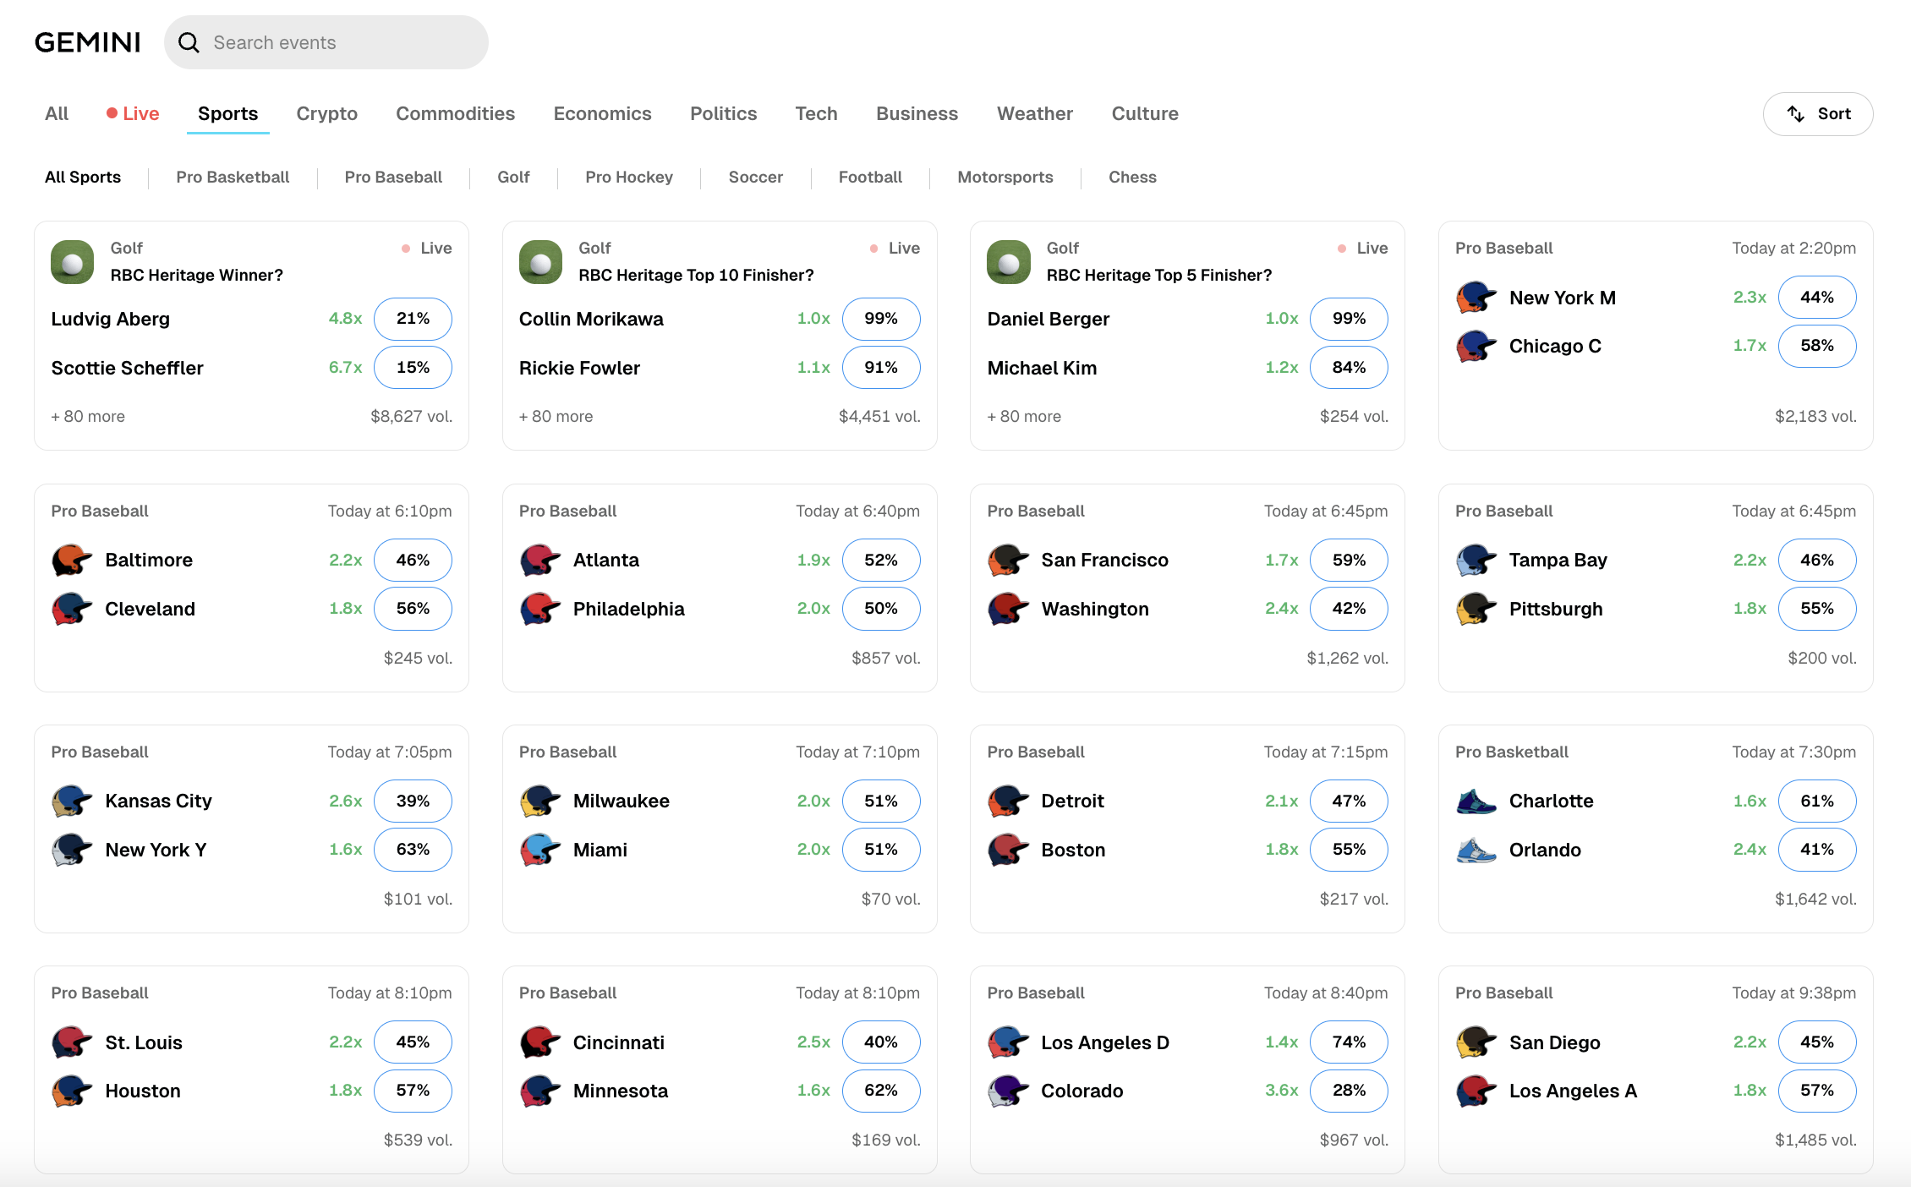
Task: Filter by Pro Hockey
Action: [x=629, y=177]
